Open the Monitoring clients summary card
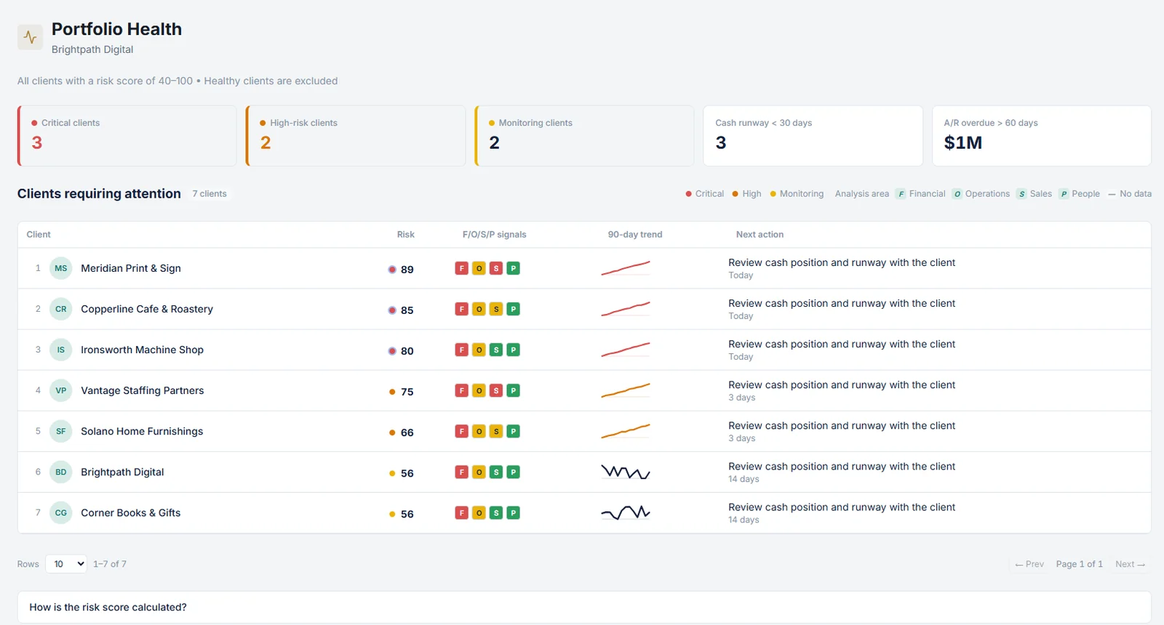 click(x=584, y=136)
